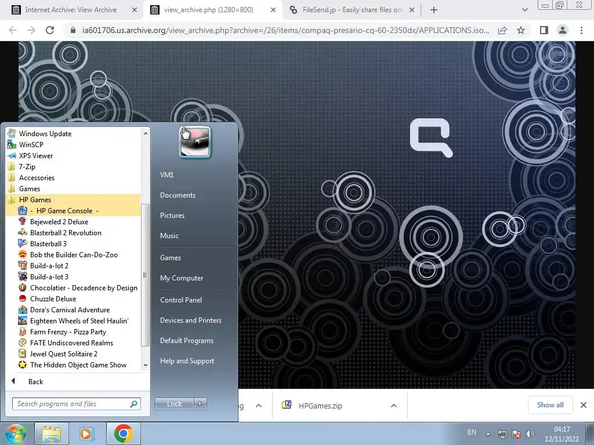Open Documents from Start menu
Viewport: 594px width, 445px height.
pyautogui.click(x=178, y=195)
